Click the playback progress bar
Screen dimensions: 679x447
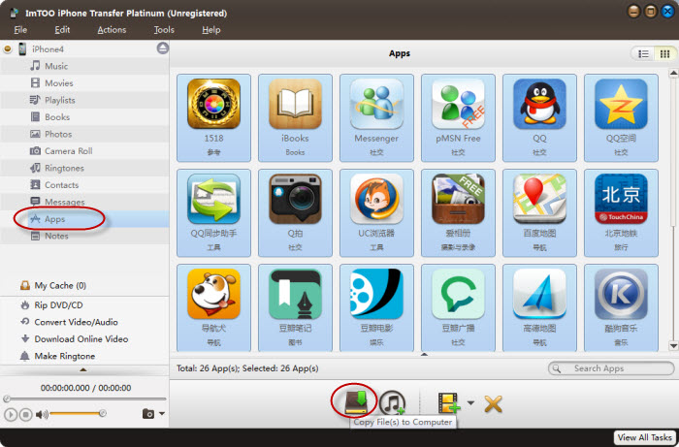[x=84, y=399]
